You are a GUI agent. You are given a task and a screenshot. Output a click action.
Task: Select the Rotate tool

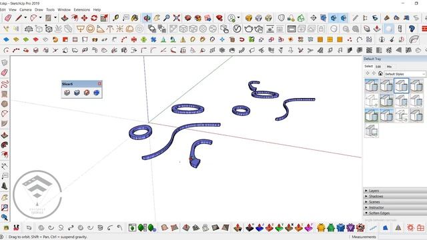click(x=94, y=18)
